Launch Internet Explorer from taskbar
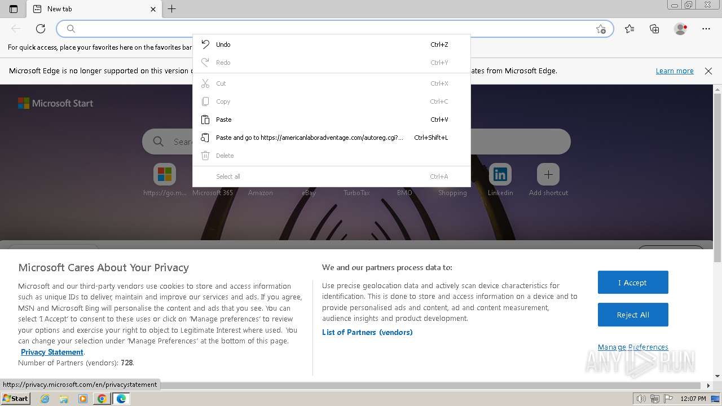This screenshot has height=406, width=722. (x=45, y=399)
